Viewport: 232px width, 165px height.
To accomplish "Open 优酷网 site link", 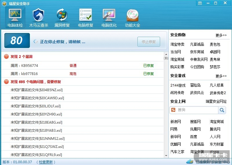I will [x=175, y=144].
